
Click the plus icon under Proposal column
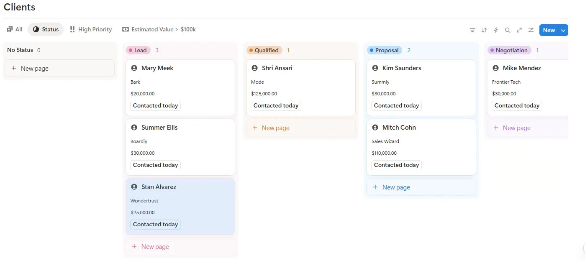coord(375,187)
